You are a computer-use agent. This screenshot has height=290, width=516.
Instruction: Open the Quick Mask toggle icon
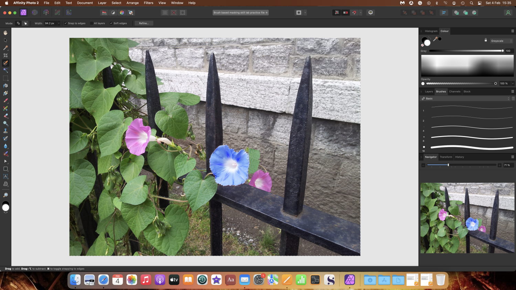pos(298,12)
